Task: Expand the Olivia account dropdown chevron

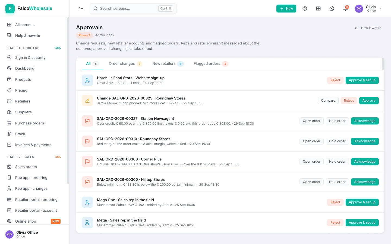Action: pyautogui.click(x=380, y=8)
